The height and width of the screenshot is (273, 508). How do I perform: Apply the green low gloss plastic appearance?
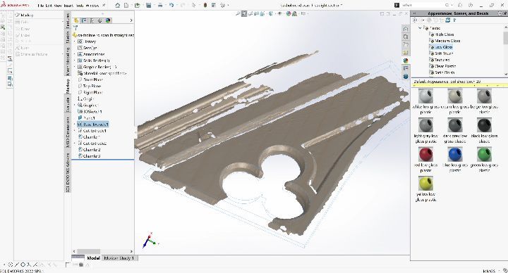(x=484, y=154)
